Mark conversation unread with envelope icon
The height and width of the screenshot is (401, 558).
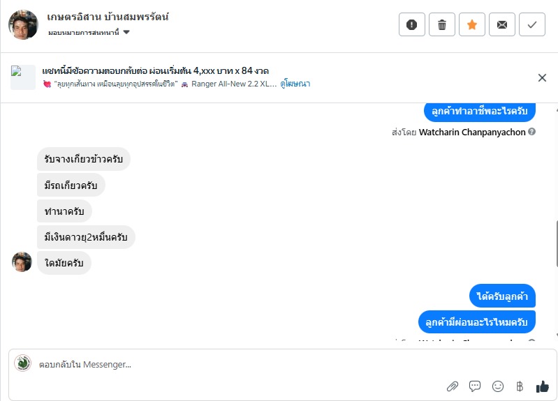pos(502,24)
